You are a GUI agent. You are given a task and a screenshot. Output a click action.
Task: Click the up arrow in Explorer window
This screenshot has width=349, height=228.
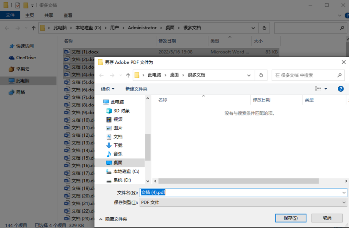pos(33,28)
